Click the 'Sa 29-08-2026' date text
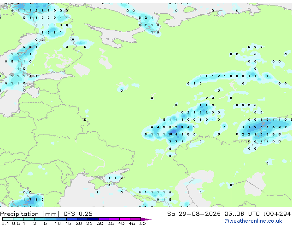292x225 pixels. tap(194, 214)
